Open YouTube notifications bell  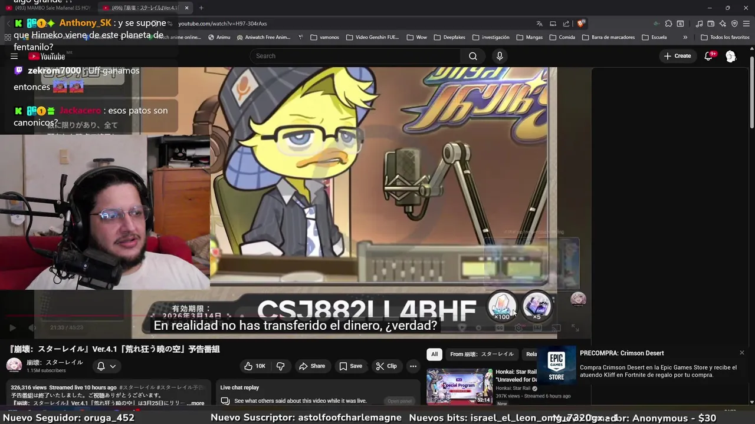(708, 56)
